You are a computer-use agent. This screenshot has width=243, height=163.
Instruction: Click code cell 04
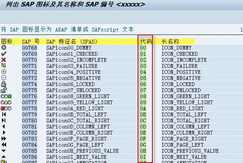click(143, 72)
